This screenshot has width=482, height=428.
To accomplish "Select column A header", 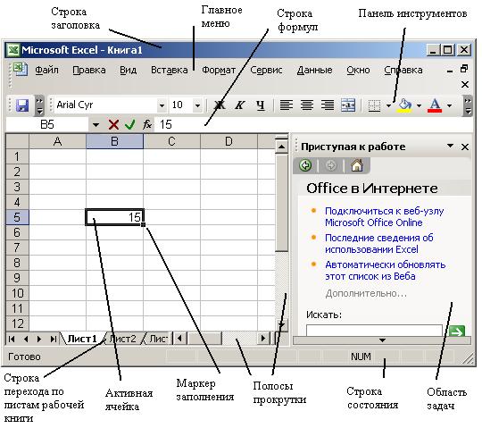I will tap(57, 142).
